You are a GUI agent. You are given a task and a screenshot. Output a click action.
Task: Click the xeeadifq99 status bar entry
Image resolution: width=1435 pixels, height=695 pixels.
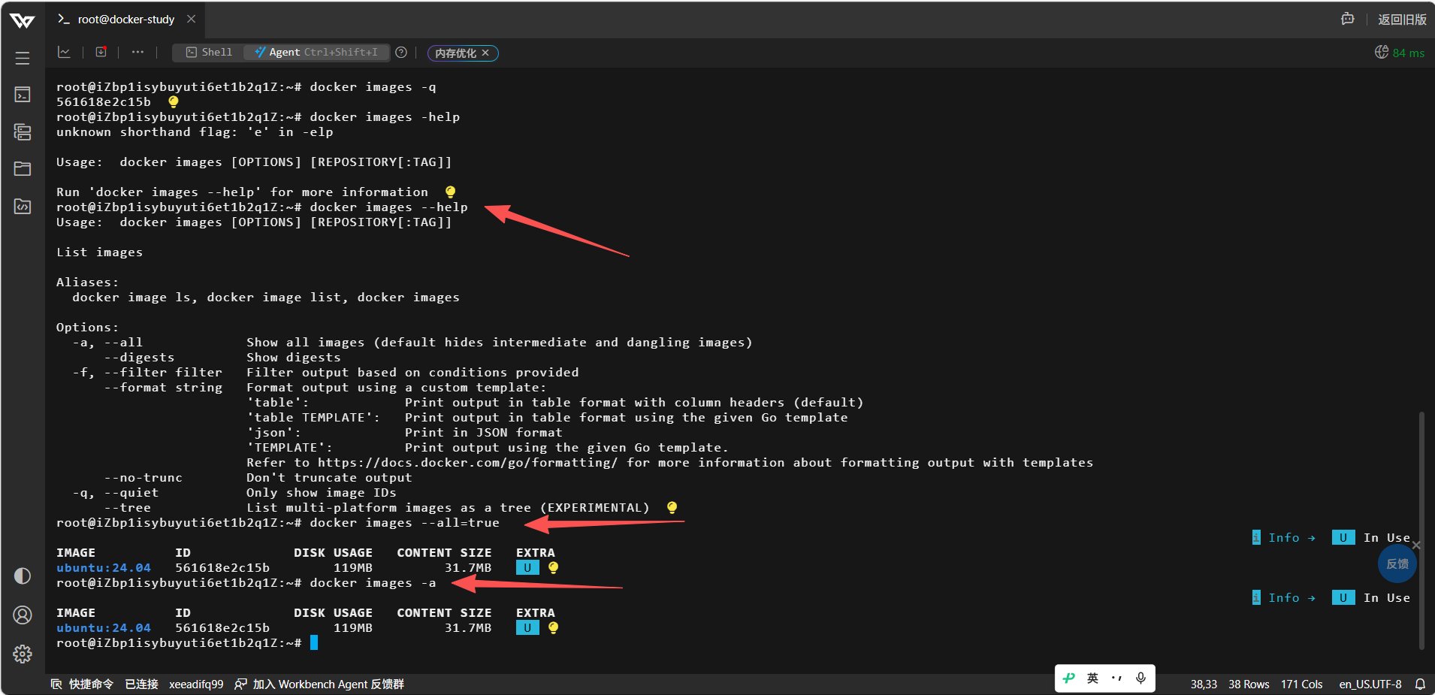[196, 684]
